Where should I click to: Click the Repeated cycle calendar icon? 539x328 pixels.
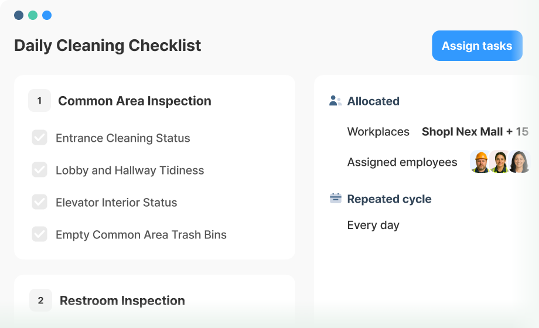pyautogui.click(x=336, y=199)
